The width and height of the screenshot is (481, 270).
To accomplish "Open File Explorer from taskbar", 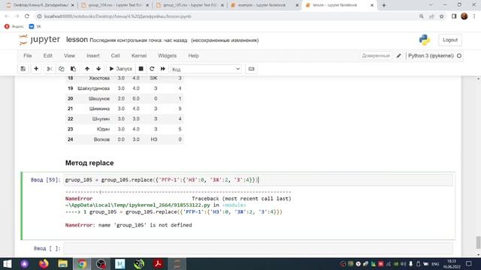I will (x=62, y=264).
